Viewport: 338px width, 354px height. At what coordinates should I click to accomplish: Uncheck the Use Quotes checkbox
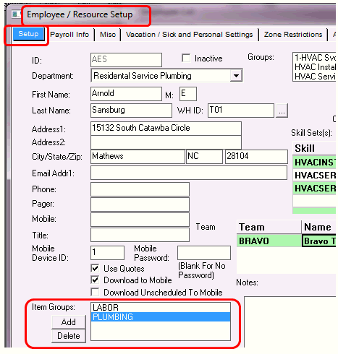click(95, 268)
